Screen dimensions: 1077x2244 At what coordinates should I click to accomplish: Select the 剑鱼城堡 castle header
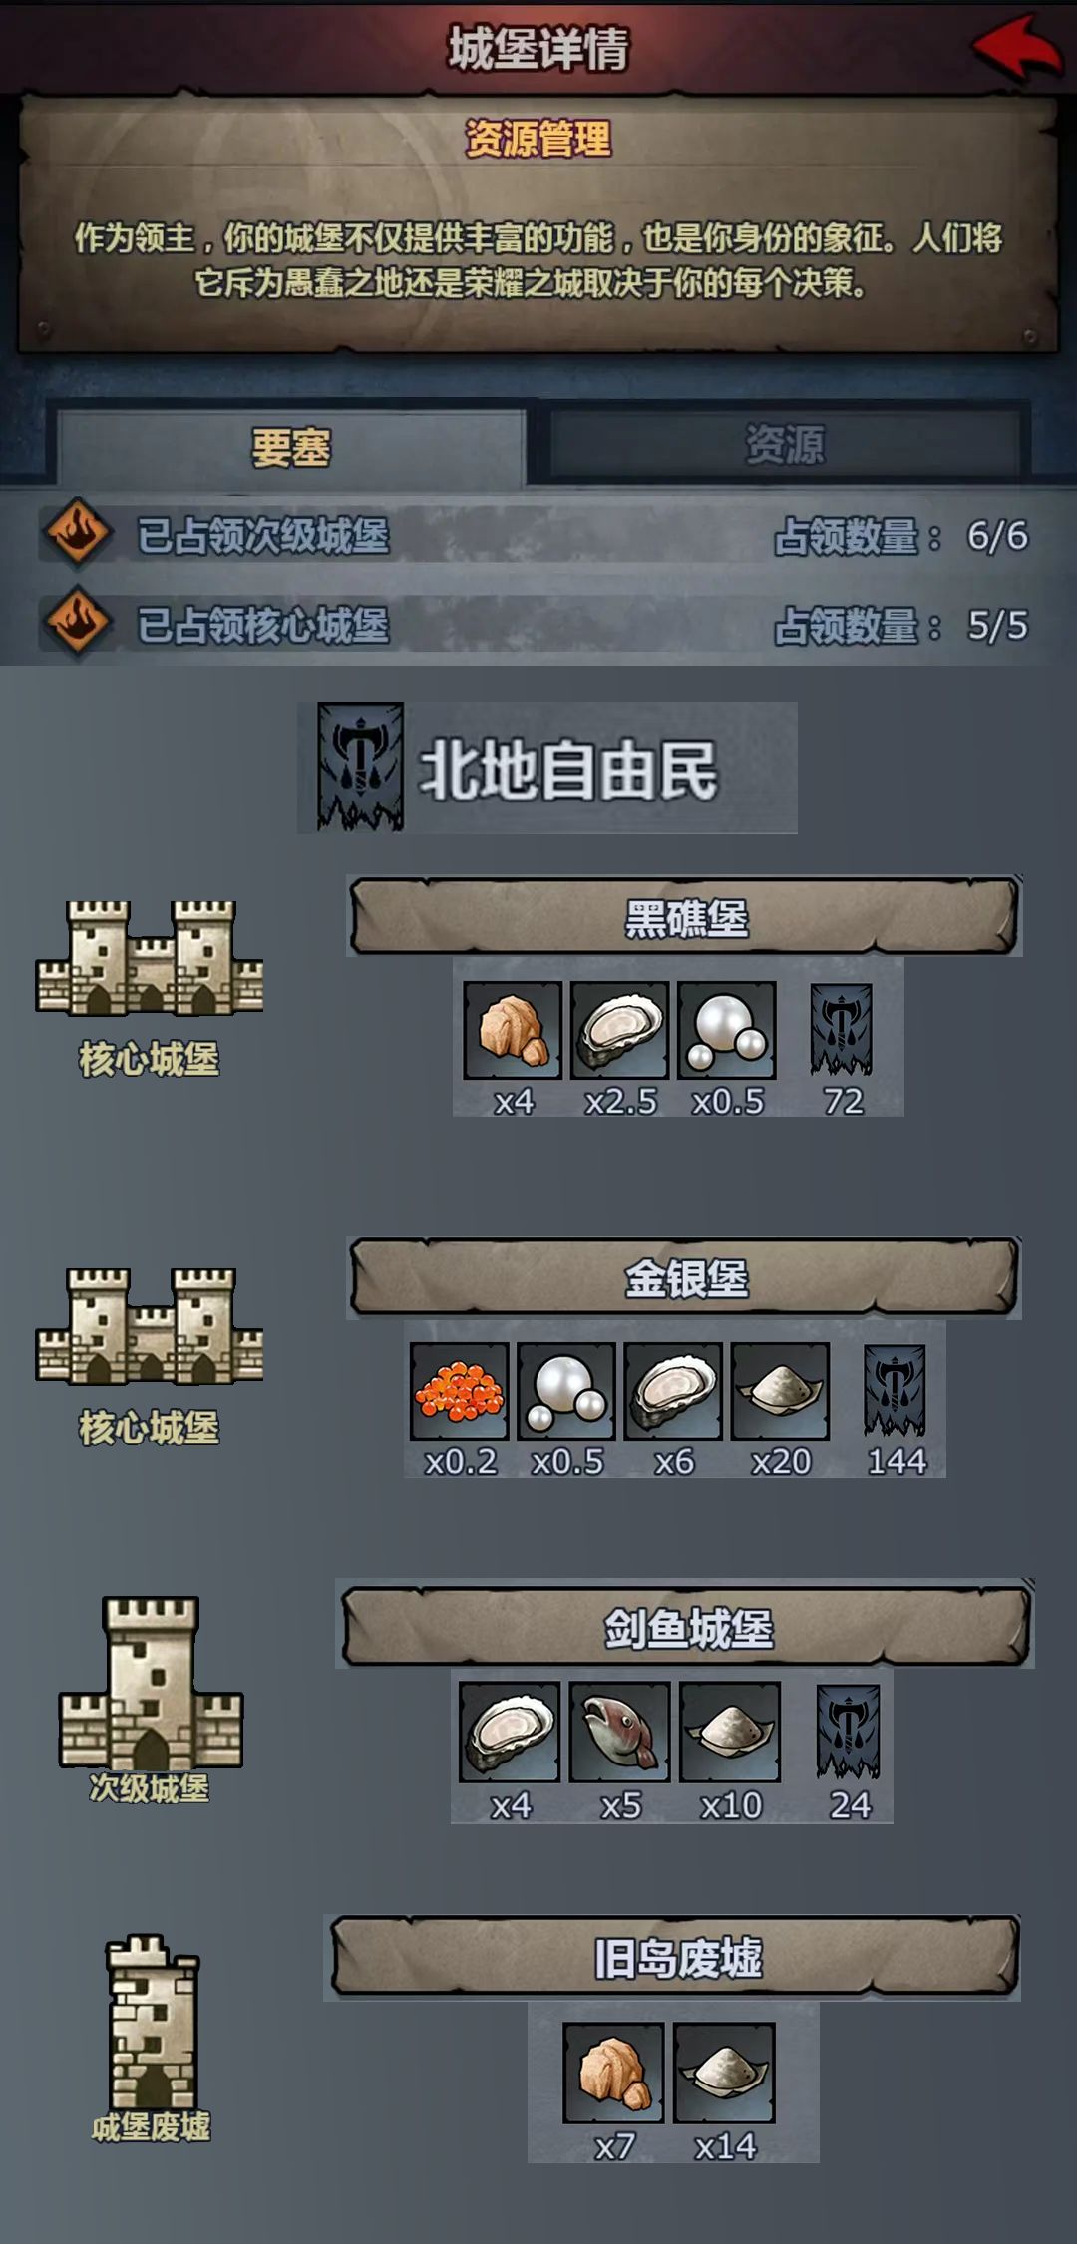coord(686,1628)
